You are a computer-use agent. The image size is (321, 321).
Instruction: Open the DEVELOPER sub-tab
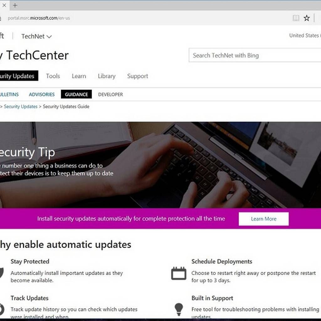(x=111, y=94)
